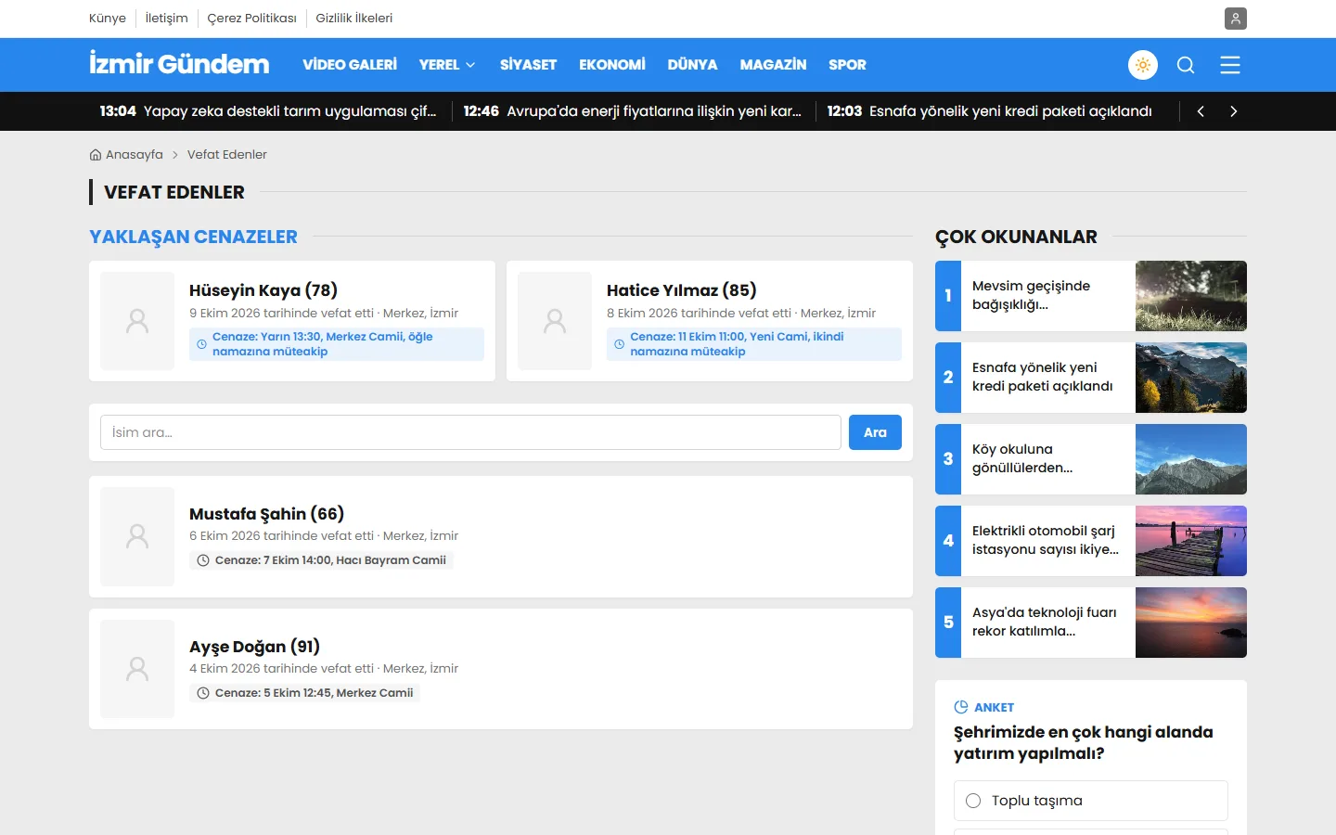Click Mustafa Şahin's avatar placeholder
The height and width of the screenshot is (835, 1336).
pos(137,536)
